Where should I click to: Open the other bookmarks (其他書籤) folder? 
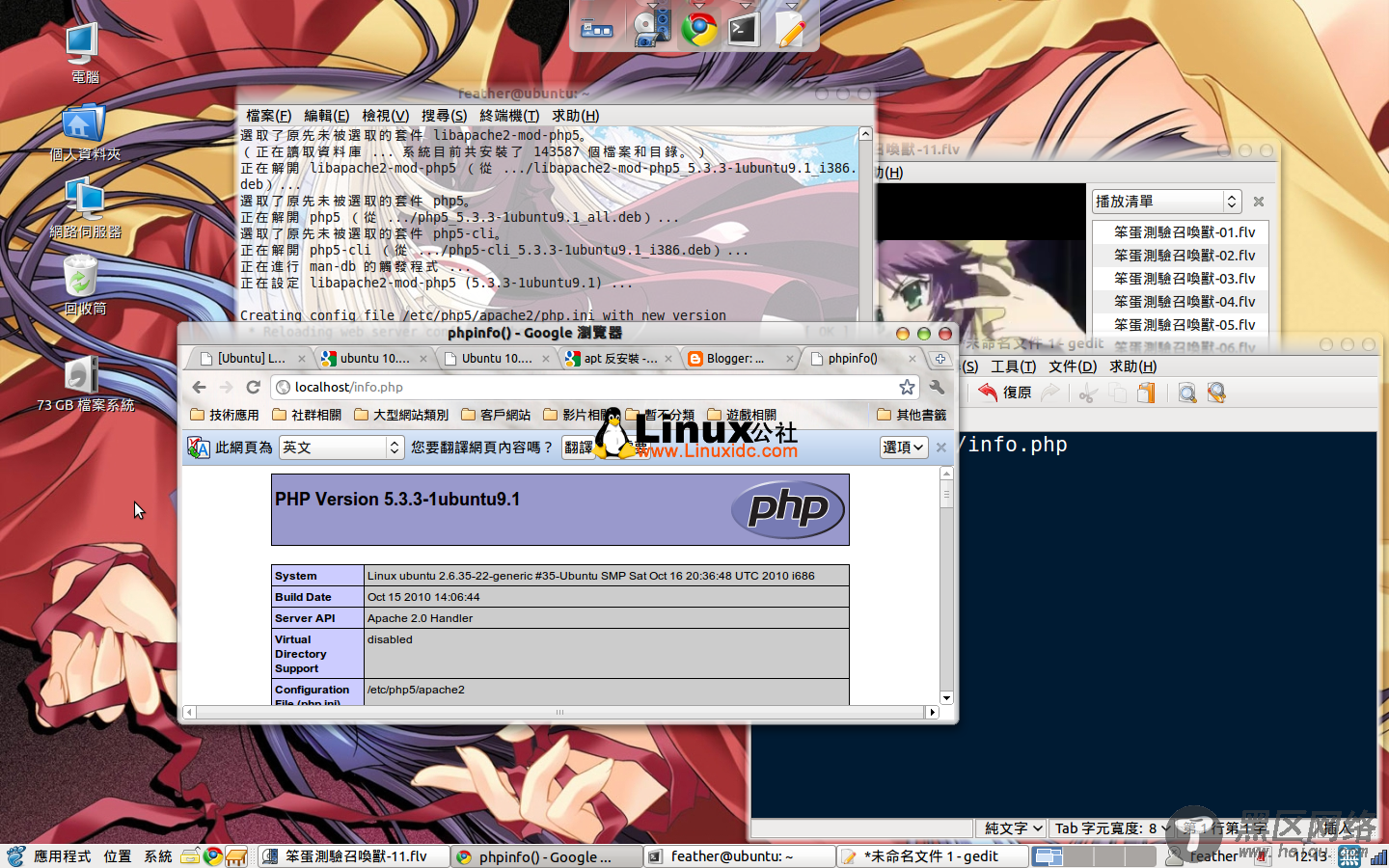(912, 415)
